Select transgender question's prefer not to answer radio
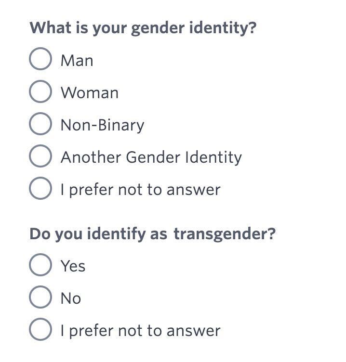The image size is (346, 362). point(40,331)
